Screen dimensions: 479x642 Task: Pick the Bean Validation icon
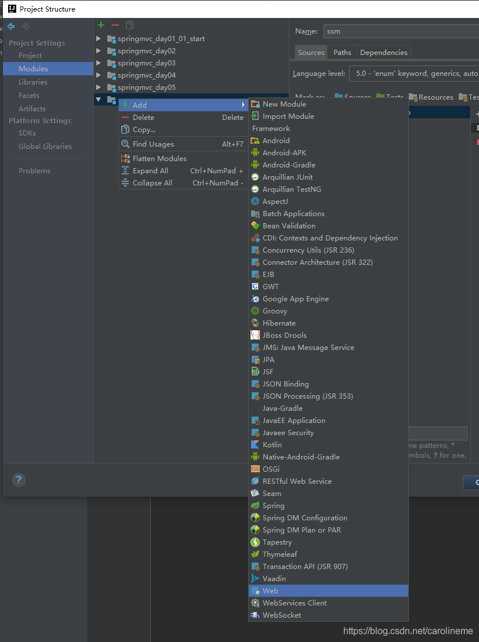(255, 225)
